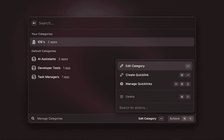The height and width of the screenshot is (140, 224).
Task: Click the gear icon beside Manage Quicklinks
Action: [x=121, y=84]
